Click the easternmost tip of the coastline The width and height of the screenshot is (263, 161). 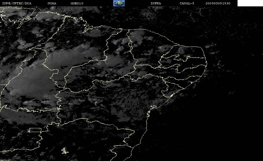207,63
